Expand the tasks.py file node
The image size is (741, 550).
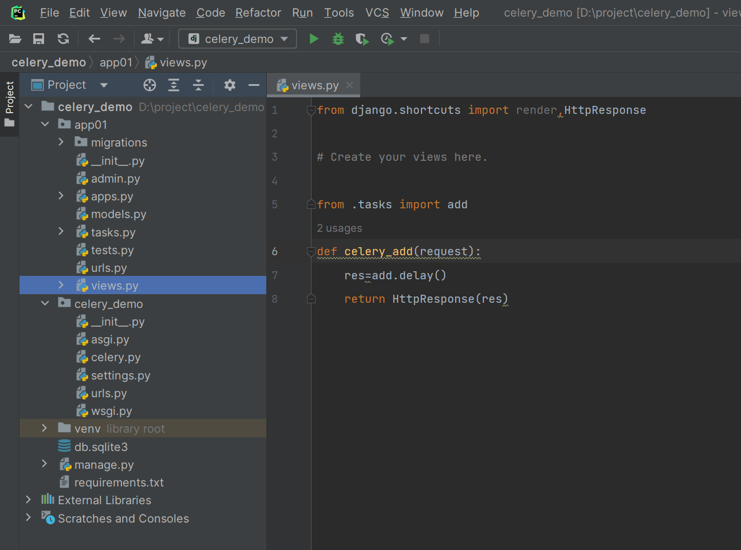61,231
